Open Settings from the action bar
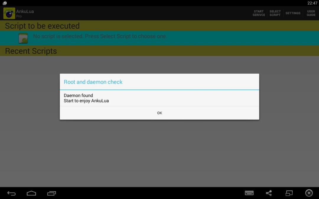The image size is (319, 199). [x=293, y=13]
